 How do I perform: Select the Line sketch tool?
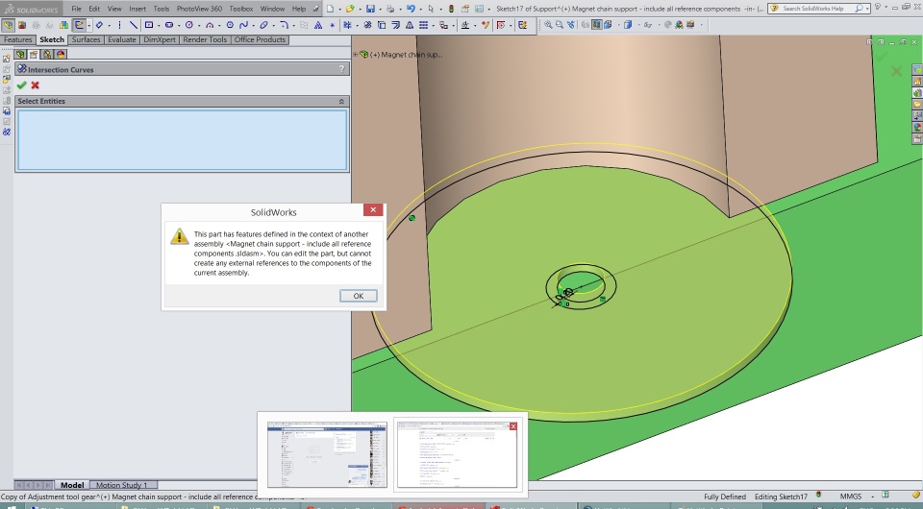tap(134, 25)
